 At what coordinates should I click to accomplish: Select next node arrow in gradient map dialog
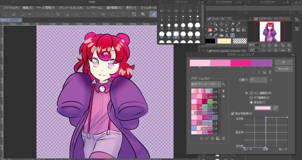(259, 72)
